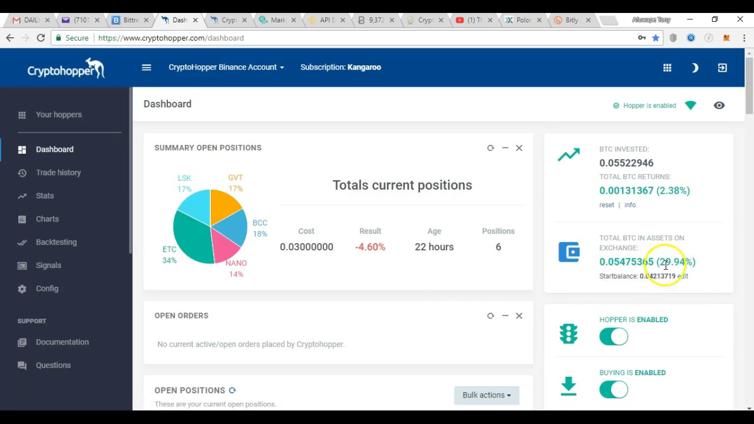This screenshot has height=424, width=754.
Task: Click the info link under BTC returns
Action: pos(630,205)
